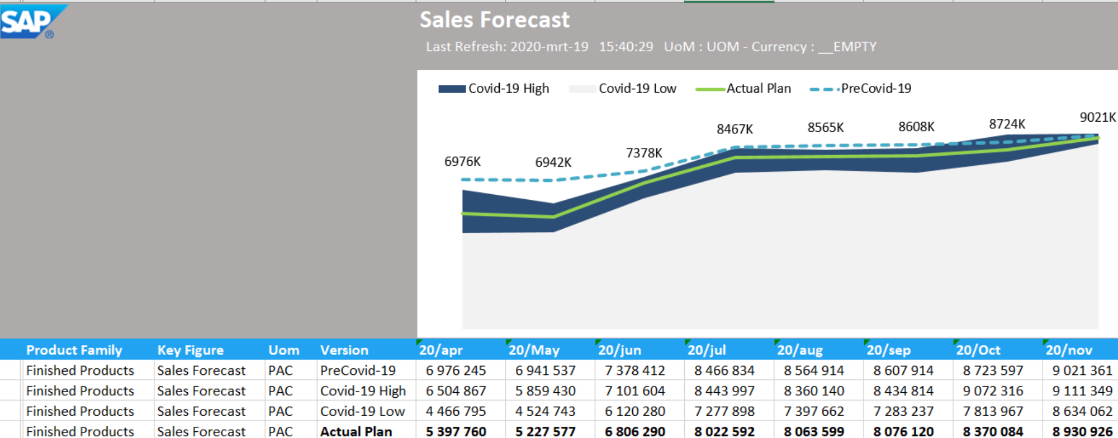This screenshot has width=1118, height=438.
Task: Click the Product Family column header
Action: (x=74, y=350)
